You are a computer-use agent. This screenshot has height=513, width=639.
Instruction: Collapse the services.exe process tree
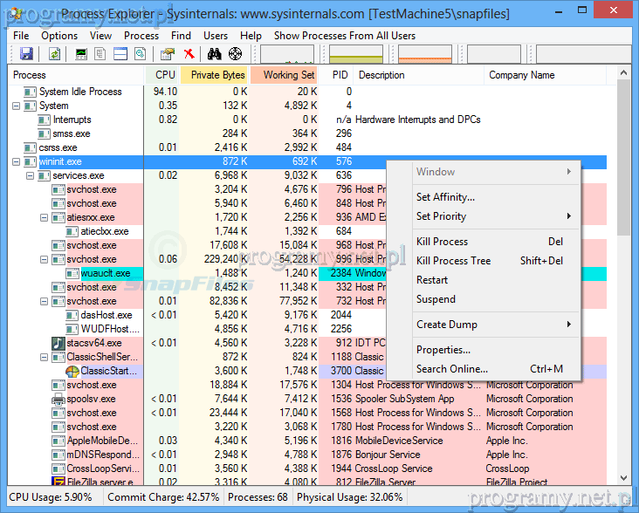point(31,175)
